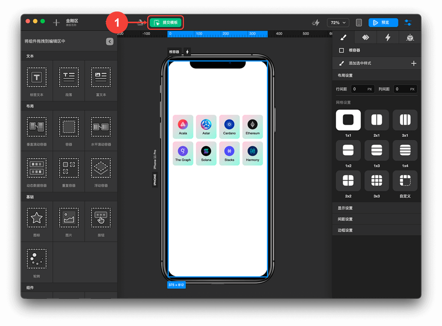Click the Cardano tile in the phone preview

pyautogui.click(x=229, y=127)
